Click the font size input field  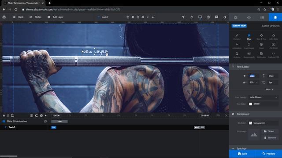(254, 76)
